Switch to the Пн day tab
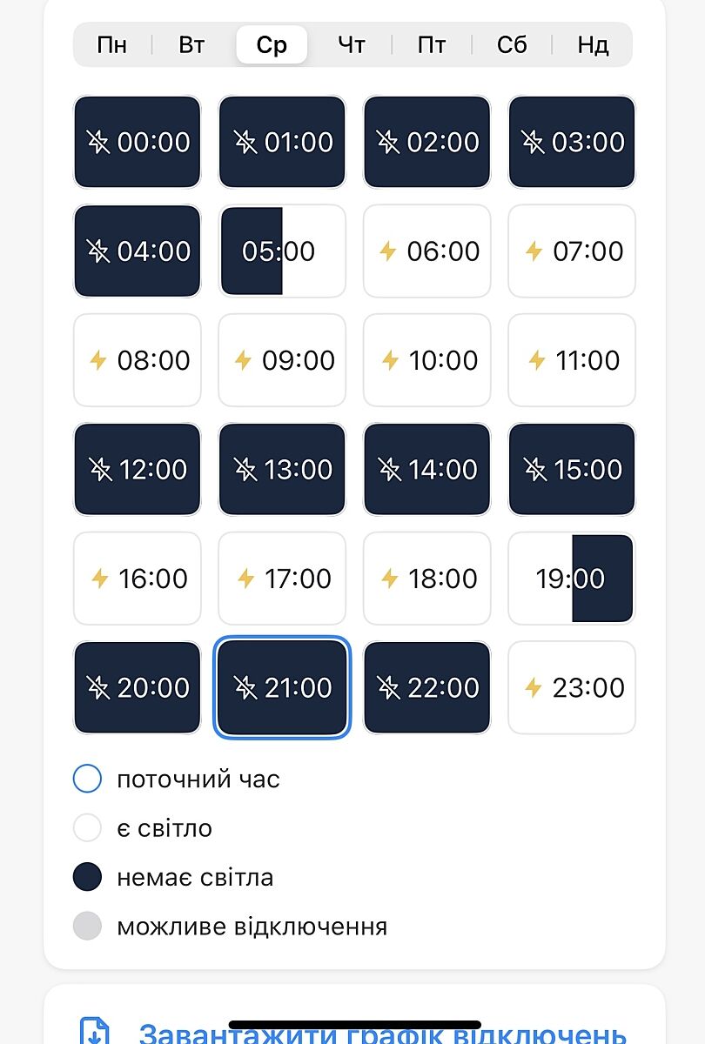 [x=111, y=44]
